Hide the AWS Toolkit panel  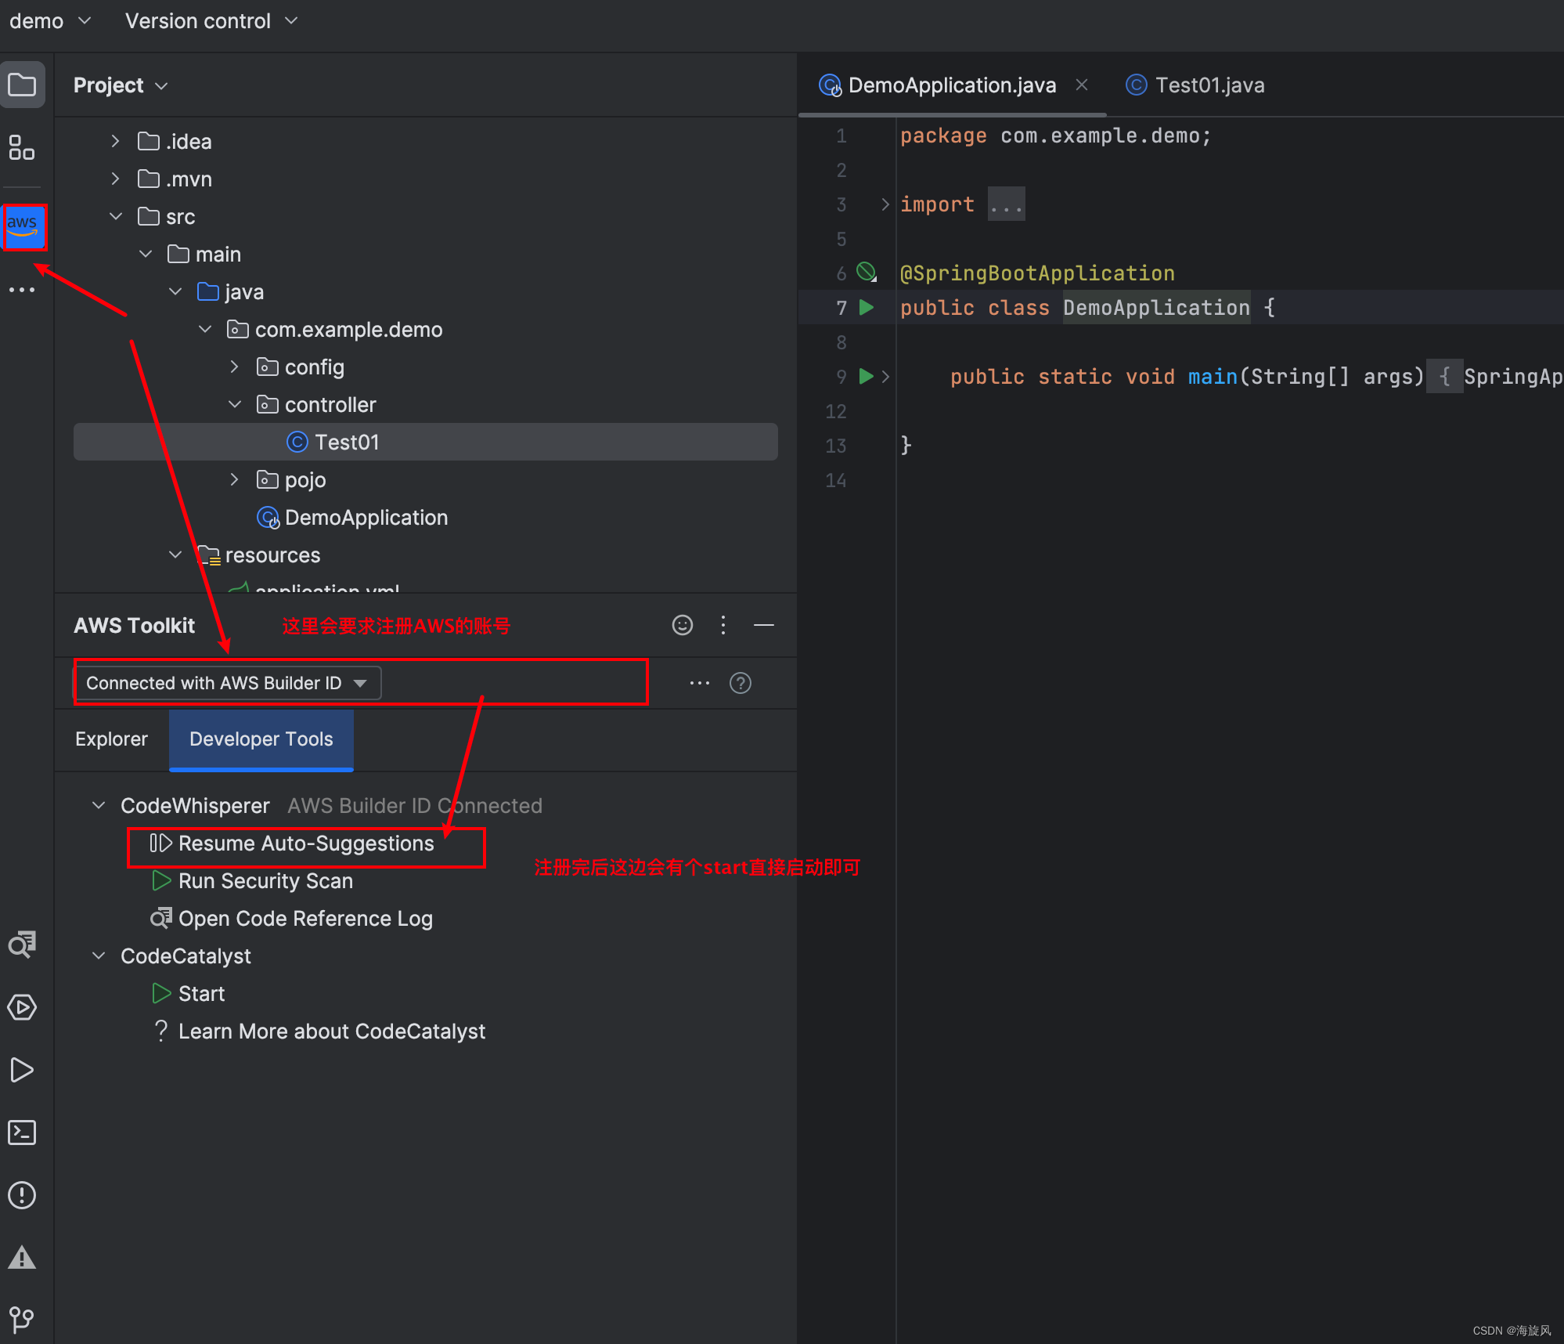764,625
